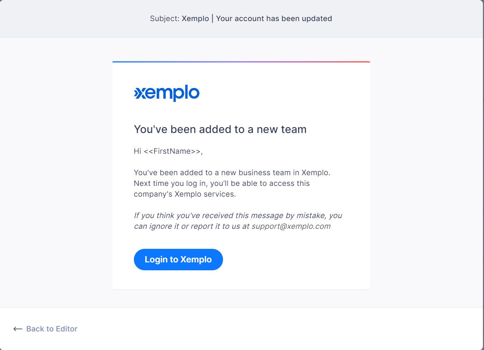Click the double-chevron mark of the xemplo logo
The image size is (484, 350).
click(137, 94)
